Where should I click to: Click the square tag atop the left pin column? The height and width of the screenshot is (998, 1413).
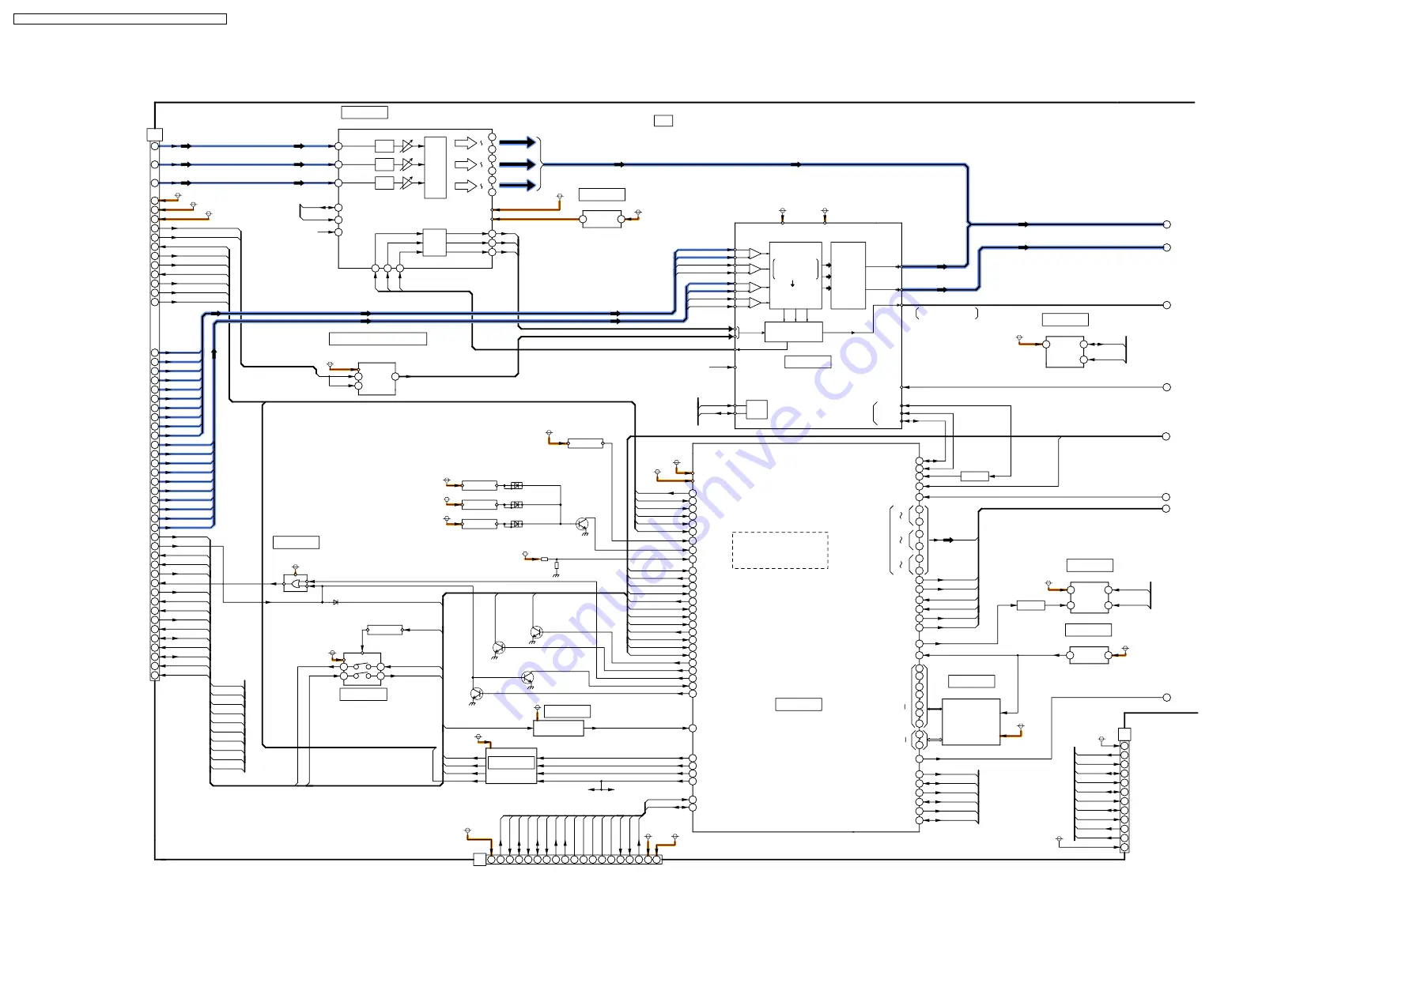(155, 135)
